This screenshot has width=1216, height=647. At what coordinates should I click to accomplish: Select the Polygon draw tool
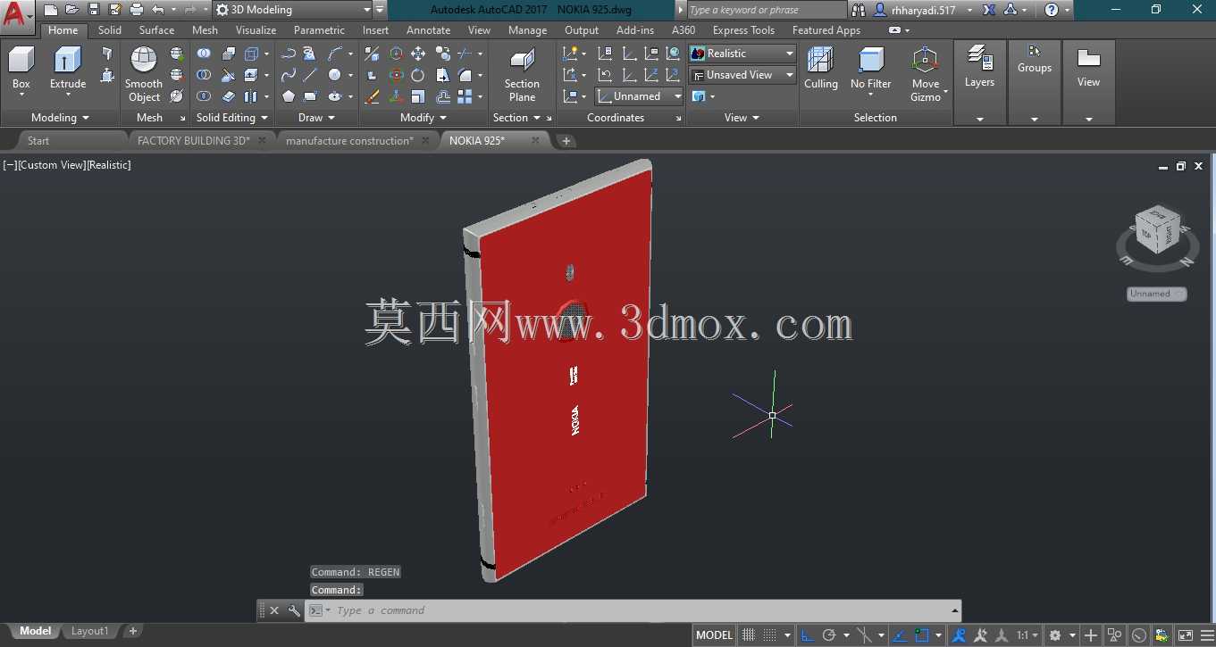(x=288, y=96)
